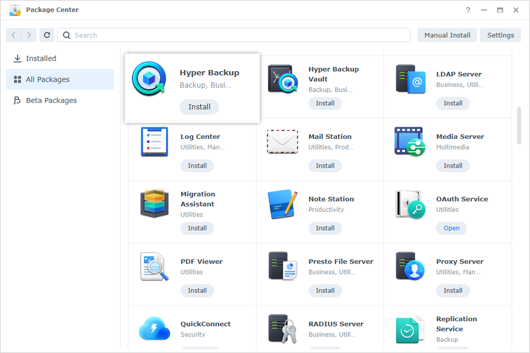
Task: Focus the Search input field
Action: [234, 35]
